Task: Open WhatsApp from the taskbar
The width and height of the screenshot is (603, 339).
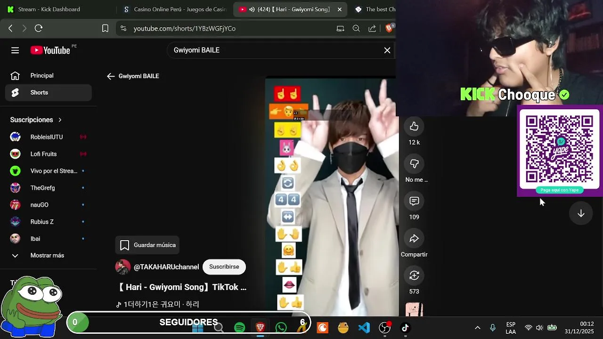Action: coord(281,327)
